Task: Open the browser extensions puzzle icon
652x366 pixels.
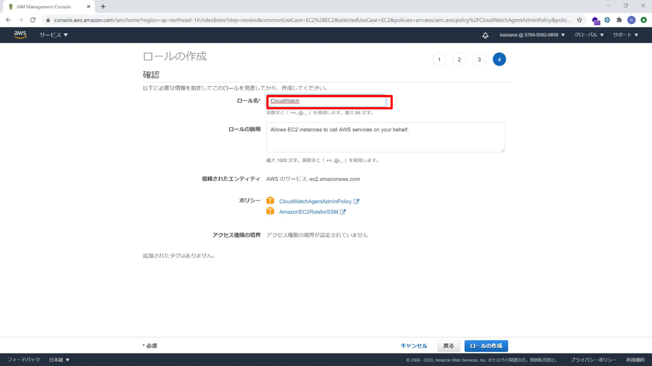Action: point(619,20)
